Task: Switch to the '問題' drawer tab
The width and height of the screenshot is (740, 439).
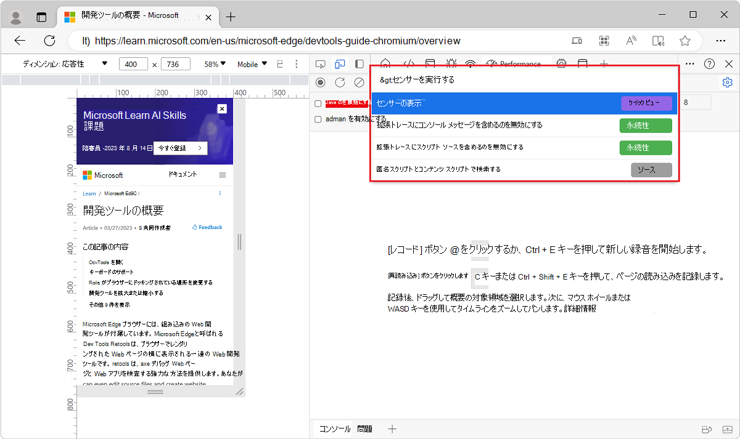Action: pos(364,429)
